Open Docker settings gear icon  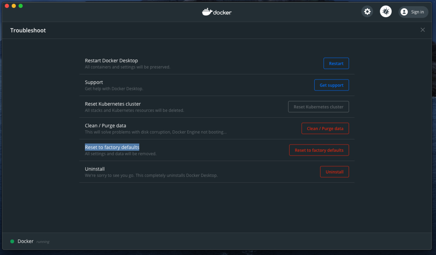click(x=367, y=12)
